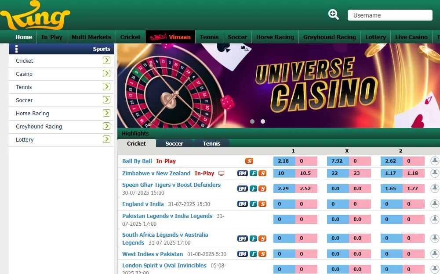Expand the Lottery sidebar arrow

click(x=107, y=139)
